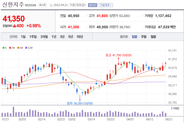This screenshot has height=123, width=184.
Task: Click the tallest volume bar near 01/21
Action: point(13,111)
